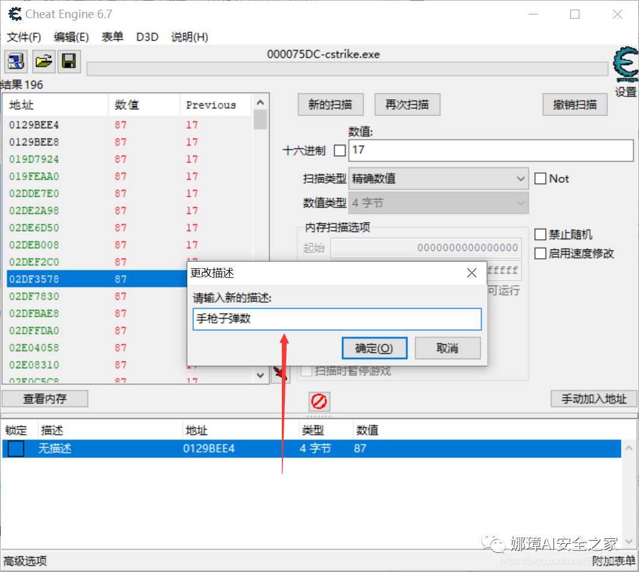Viewport: 639px width, 572px height.
Task: Cancel the description dialog with 取消
Action: click(447, 348)
